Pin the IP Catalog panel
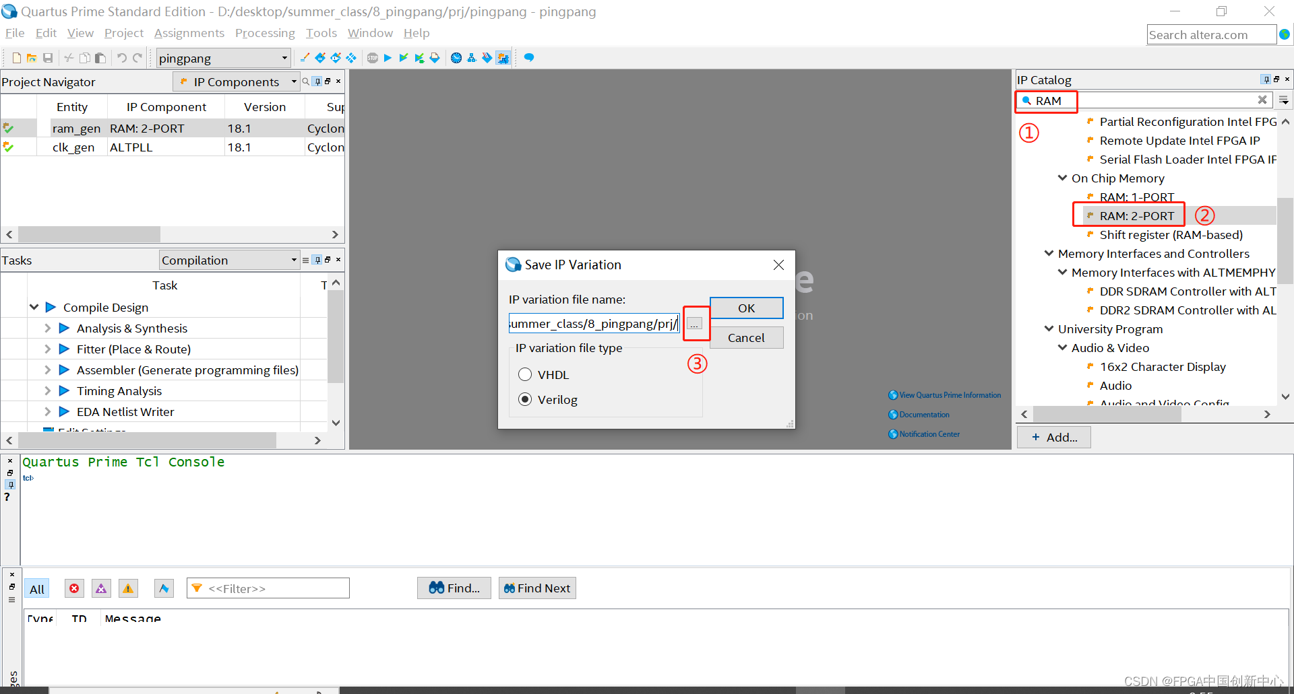 [1266, 79]
